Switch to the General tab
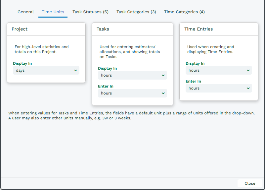The height and width of the screenshot is (190, 265). coord(26,12)
